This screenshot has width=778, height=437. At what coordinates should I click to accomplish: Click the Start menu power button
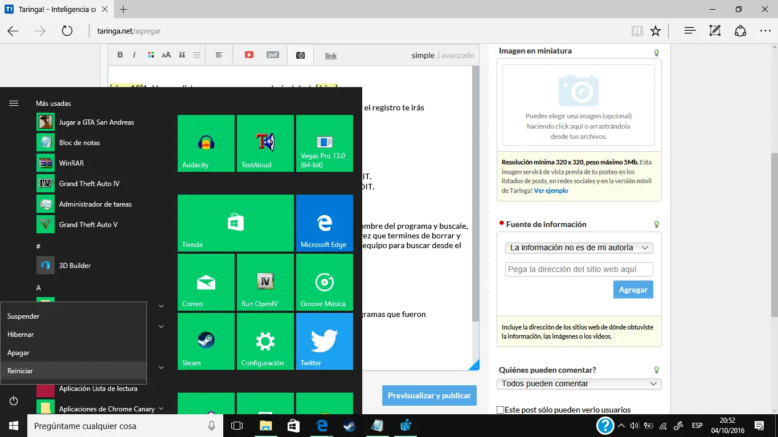click(14, 401)
